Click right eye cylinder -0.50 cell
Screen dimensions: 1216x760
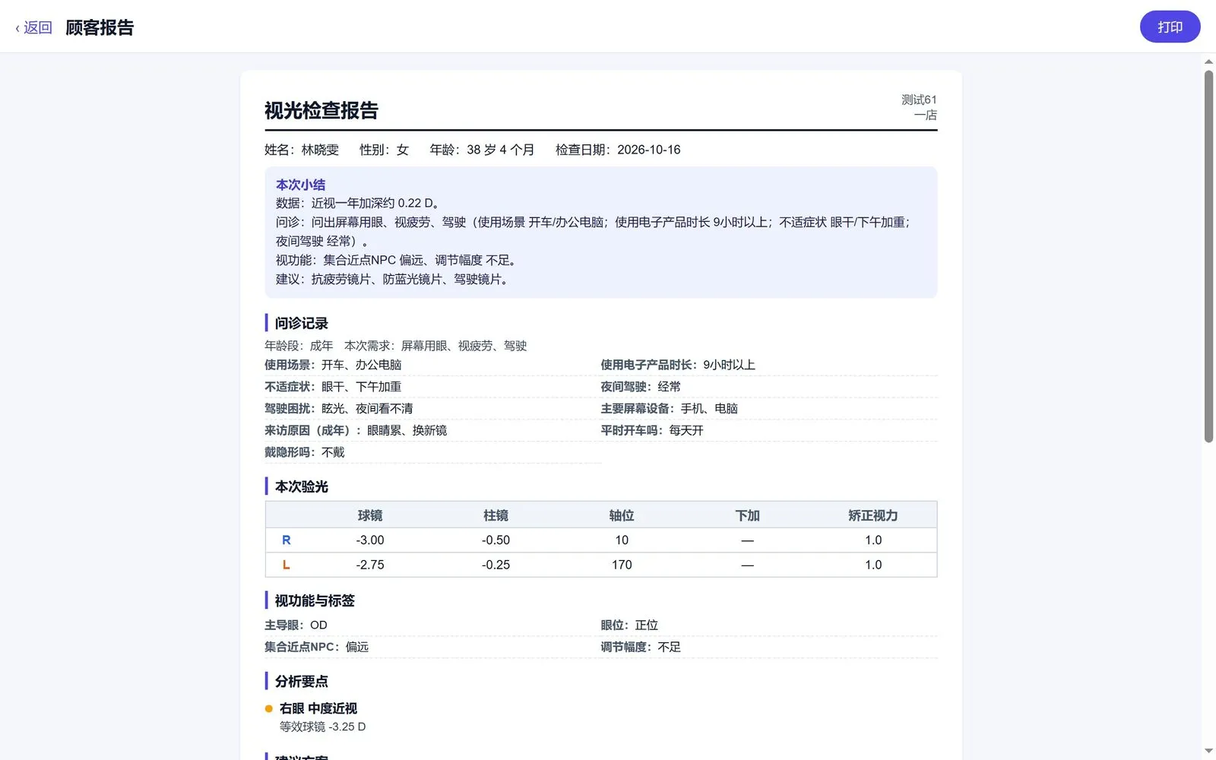coord(496,540)
